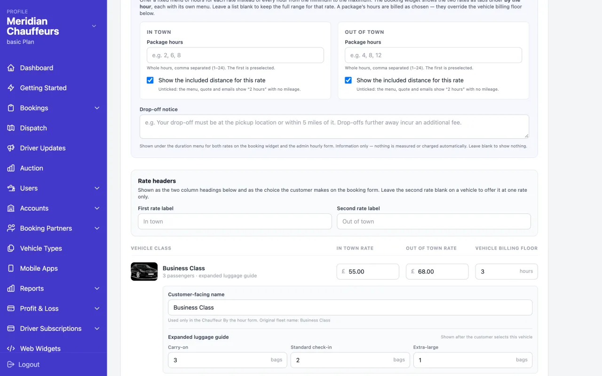Image resolution: width=602 pixels, height=376 pixels.
Task: Expand the Driver Subscriptions submenu chevron
Action: (x=97, y=329)
